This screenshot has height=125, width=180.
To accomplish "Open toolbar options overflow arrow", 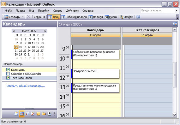I will [x=177, y=17].
